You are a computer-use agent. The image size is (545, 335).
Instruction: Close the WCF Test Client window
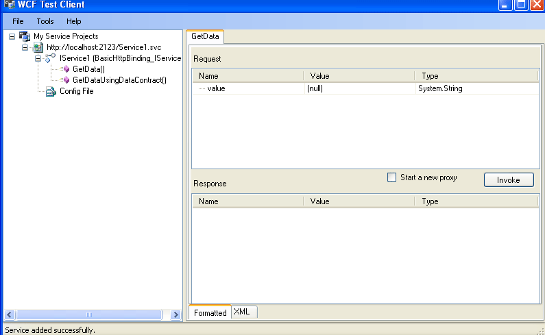click(x=537, y=5)
